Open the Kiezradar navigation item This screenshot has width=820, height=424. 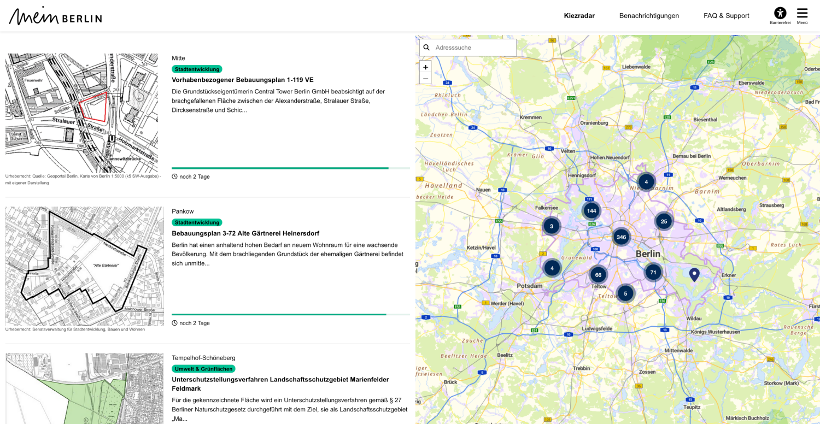click(x=579, y=16)
